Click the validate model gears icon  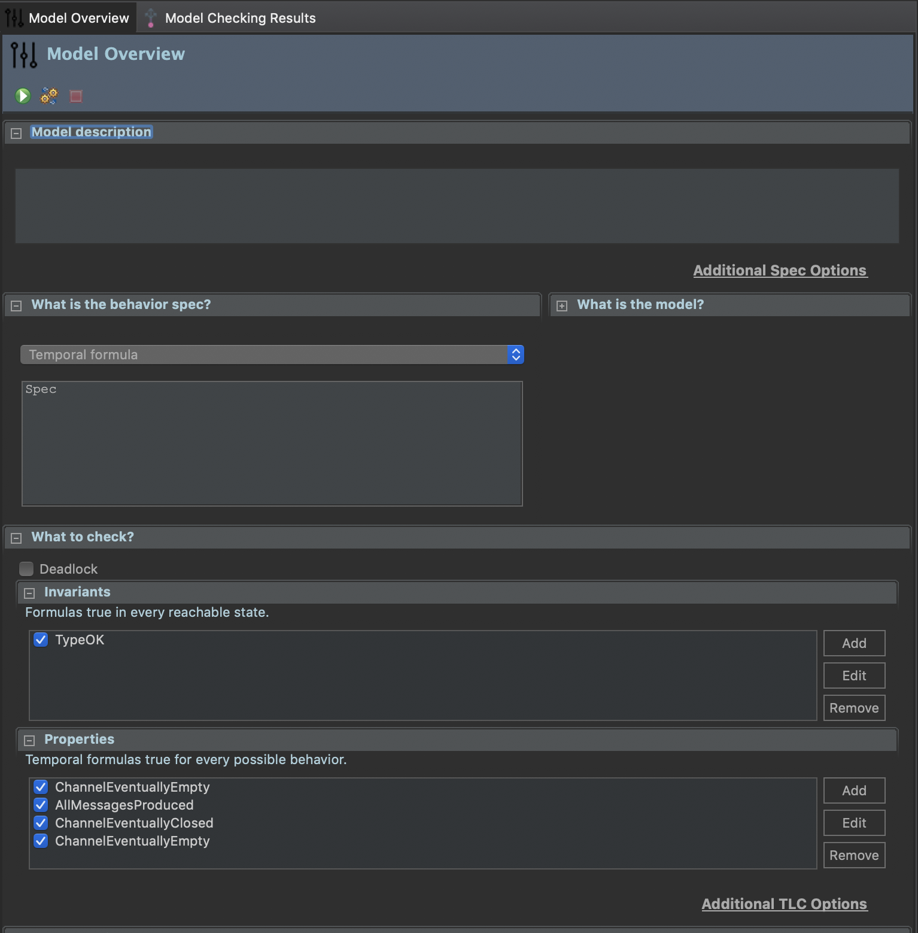[x=49, y=96]
